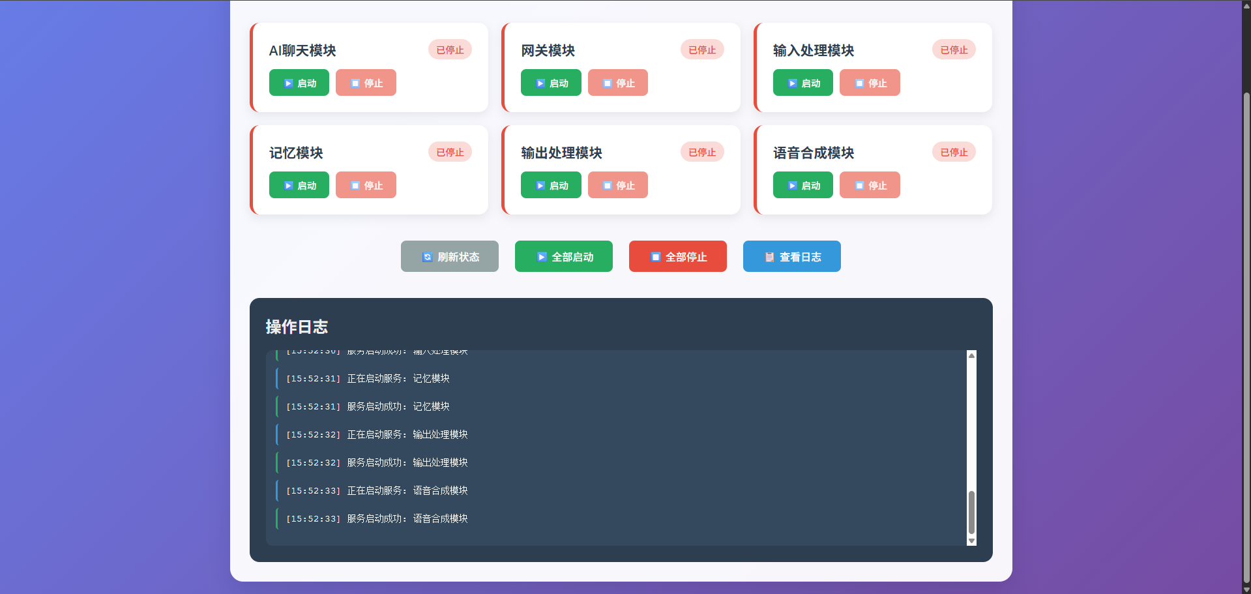The height and width of the screenshot is (594, 1251).
Task: Stop the 语音合成模块 service
Action: 870,185
